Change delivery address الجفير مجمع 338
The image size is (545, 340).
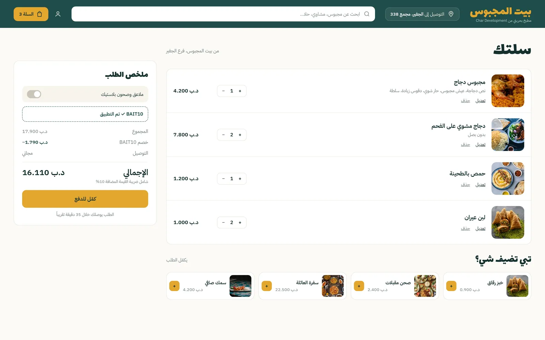(x=422, y=14)
